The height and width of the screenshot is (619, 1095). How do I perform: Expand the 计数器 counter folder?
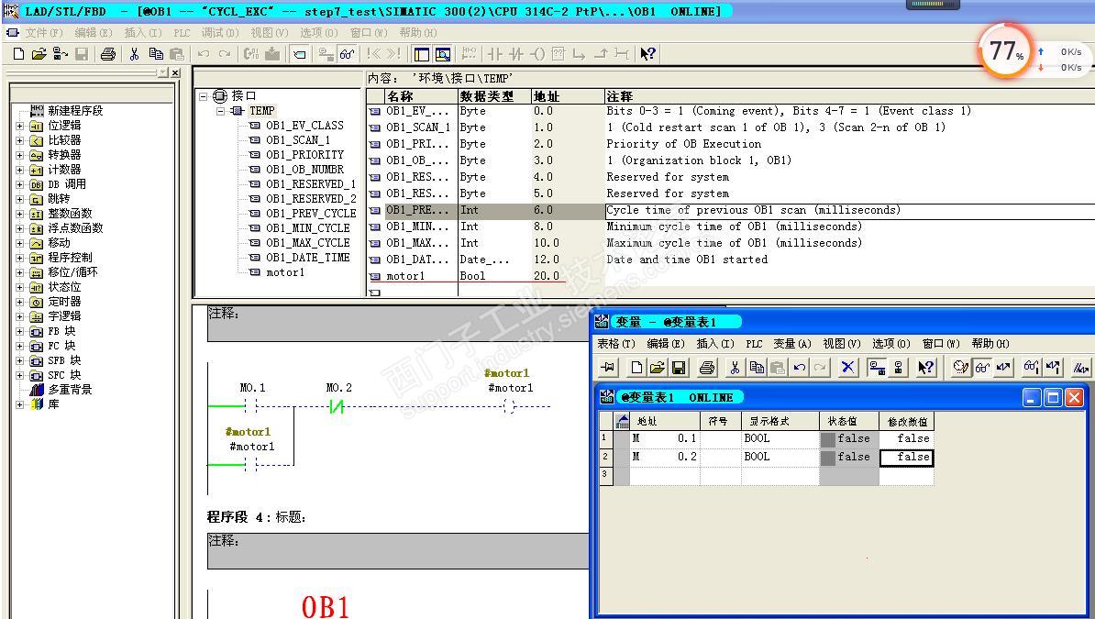coord(19,170)
